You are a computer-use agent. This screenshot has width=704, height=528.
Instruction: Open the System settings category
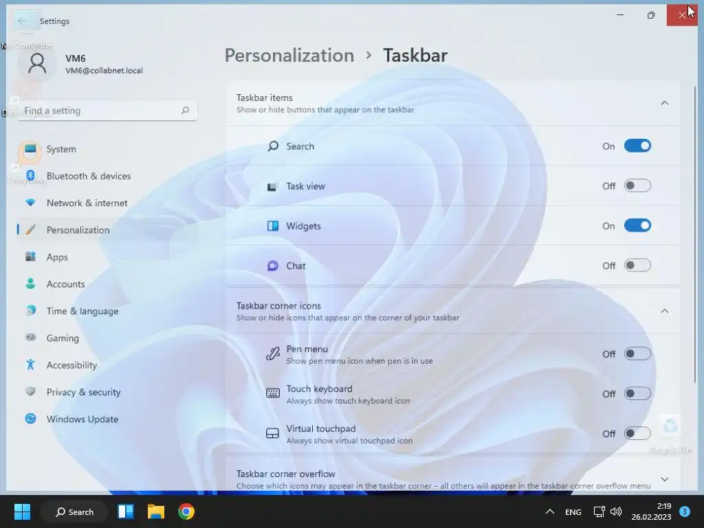coord(106,149)
